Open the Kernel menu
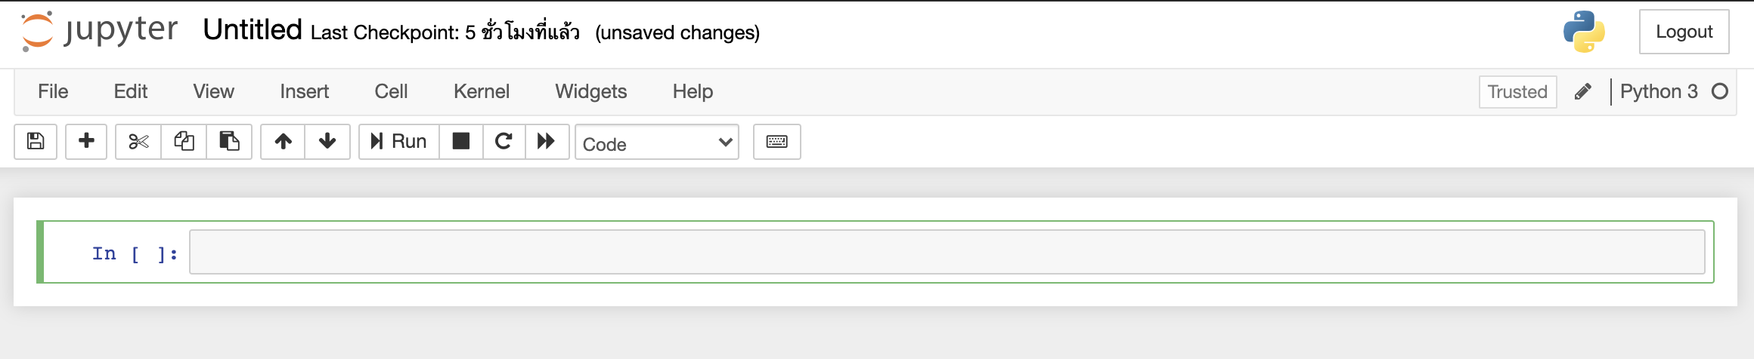1754x359 pixels. click(482, 91)
